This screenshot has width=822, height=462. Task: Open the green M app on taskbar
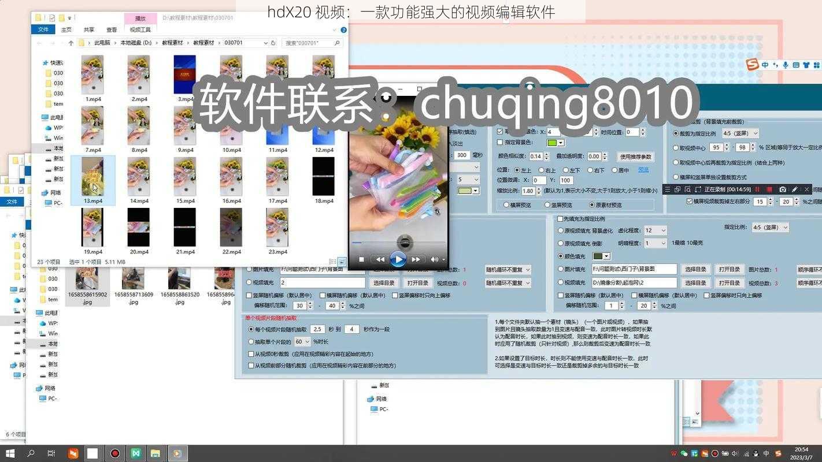click(135, 453)
